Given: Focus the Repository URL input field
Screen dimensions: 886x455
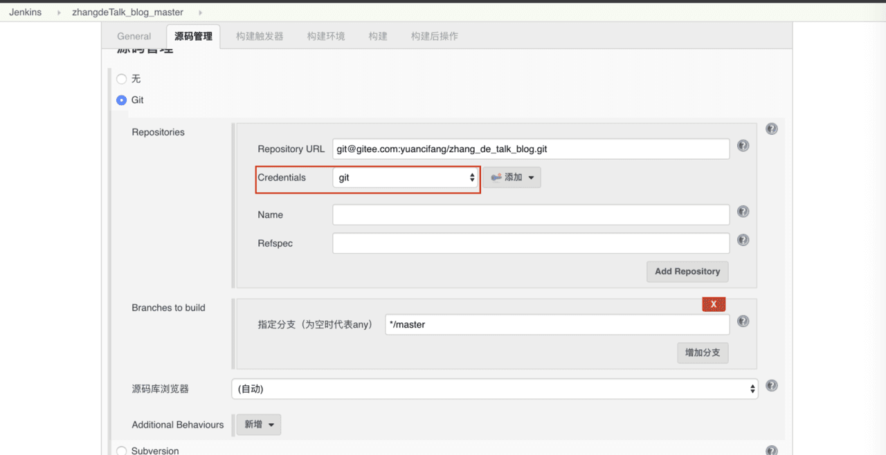Looking at the screenshot, I should coord(531,149).
